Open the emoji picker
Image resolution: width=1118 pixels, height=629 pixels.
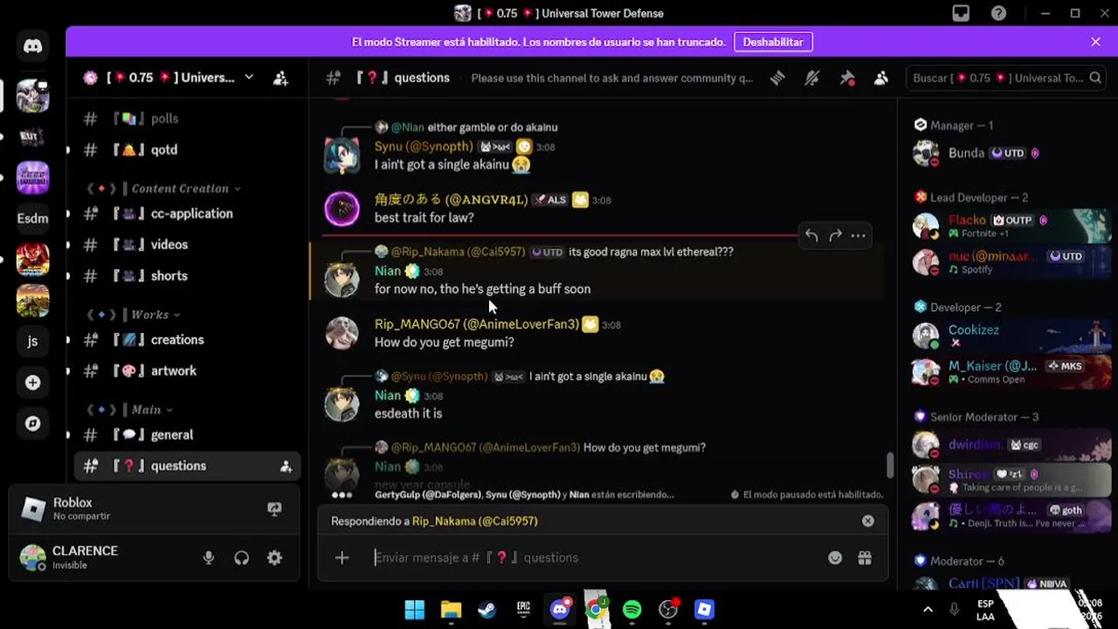coord(835,557)
